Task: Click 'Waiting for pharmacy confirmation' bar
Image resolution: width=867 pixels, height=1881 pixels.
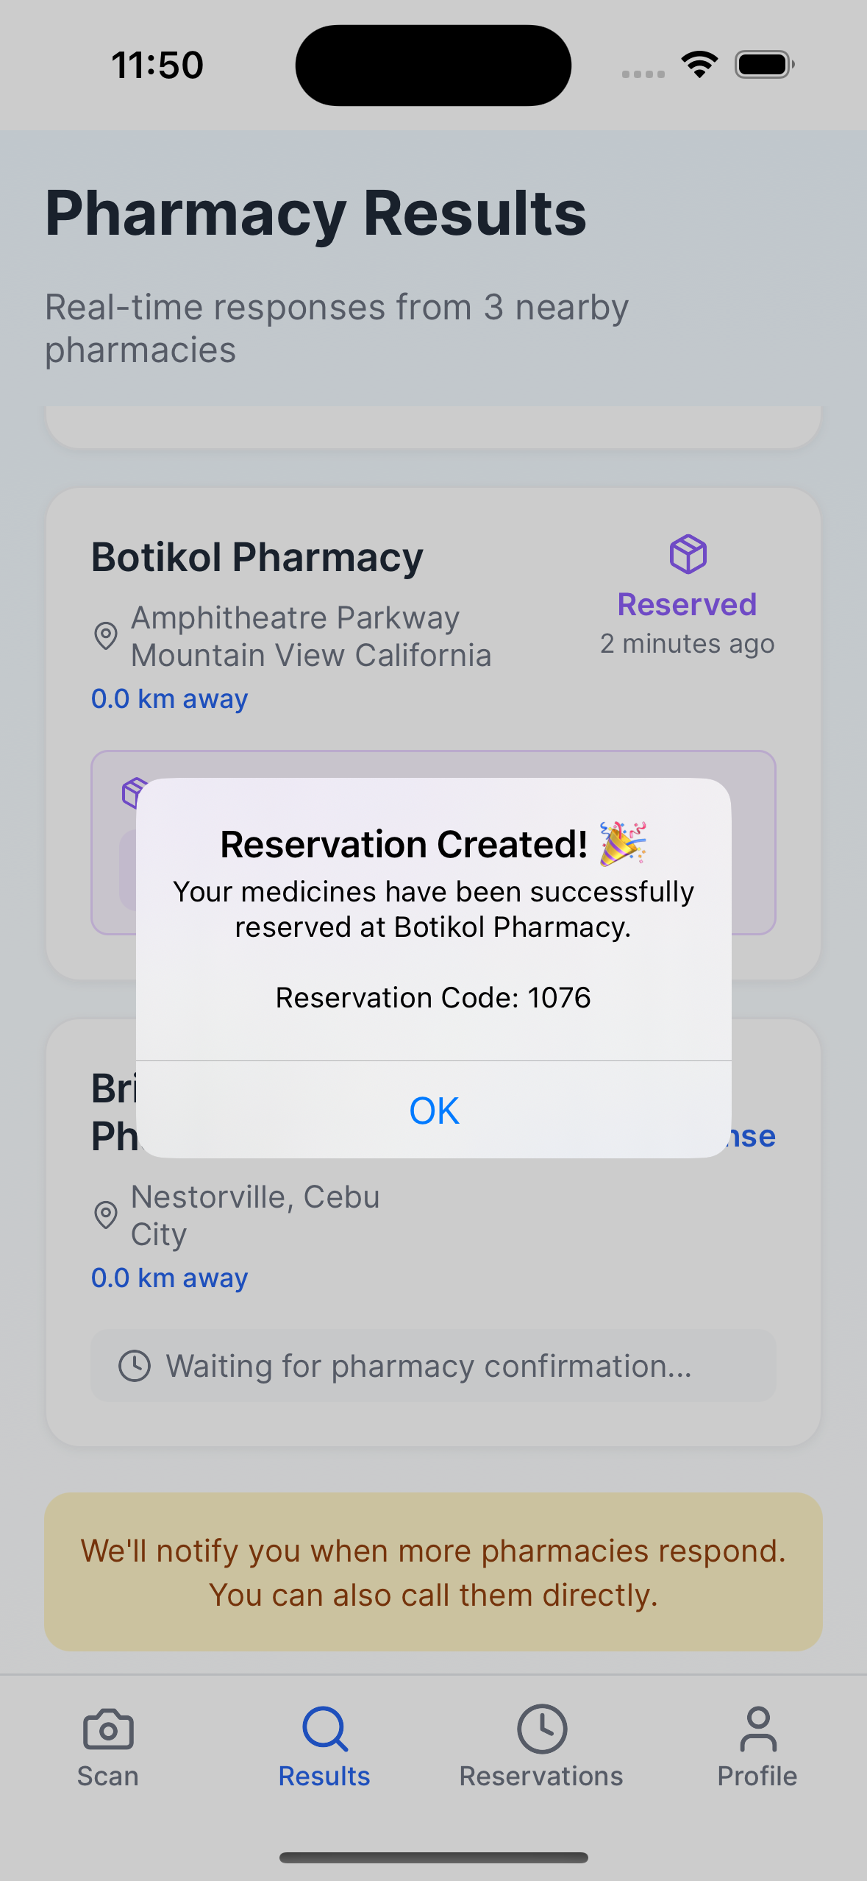Action: 433,1366
